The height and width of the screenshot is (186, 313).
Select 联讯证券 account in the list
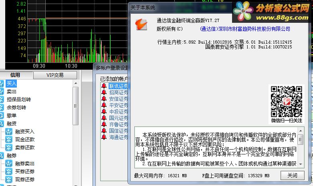coord(118,86)
